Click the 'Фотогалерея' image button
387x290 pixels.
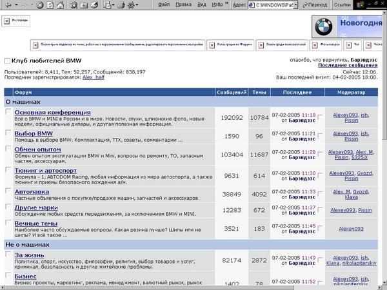[326, 45]
